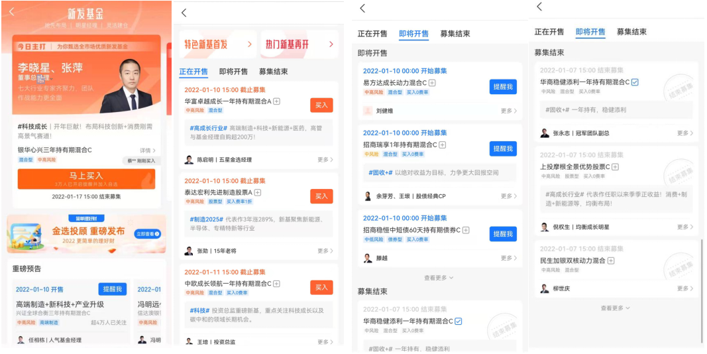The height and width of the screenshot is (354, 707).
Task: Tap 提醒我 in 2022-01-10 开售 preview card
Action: (x=112, y=289)
